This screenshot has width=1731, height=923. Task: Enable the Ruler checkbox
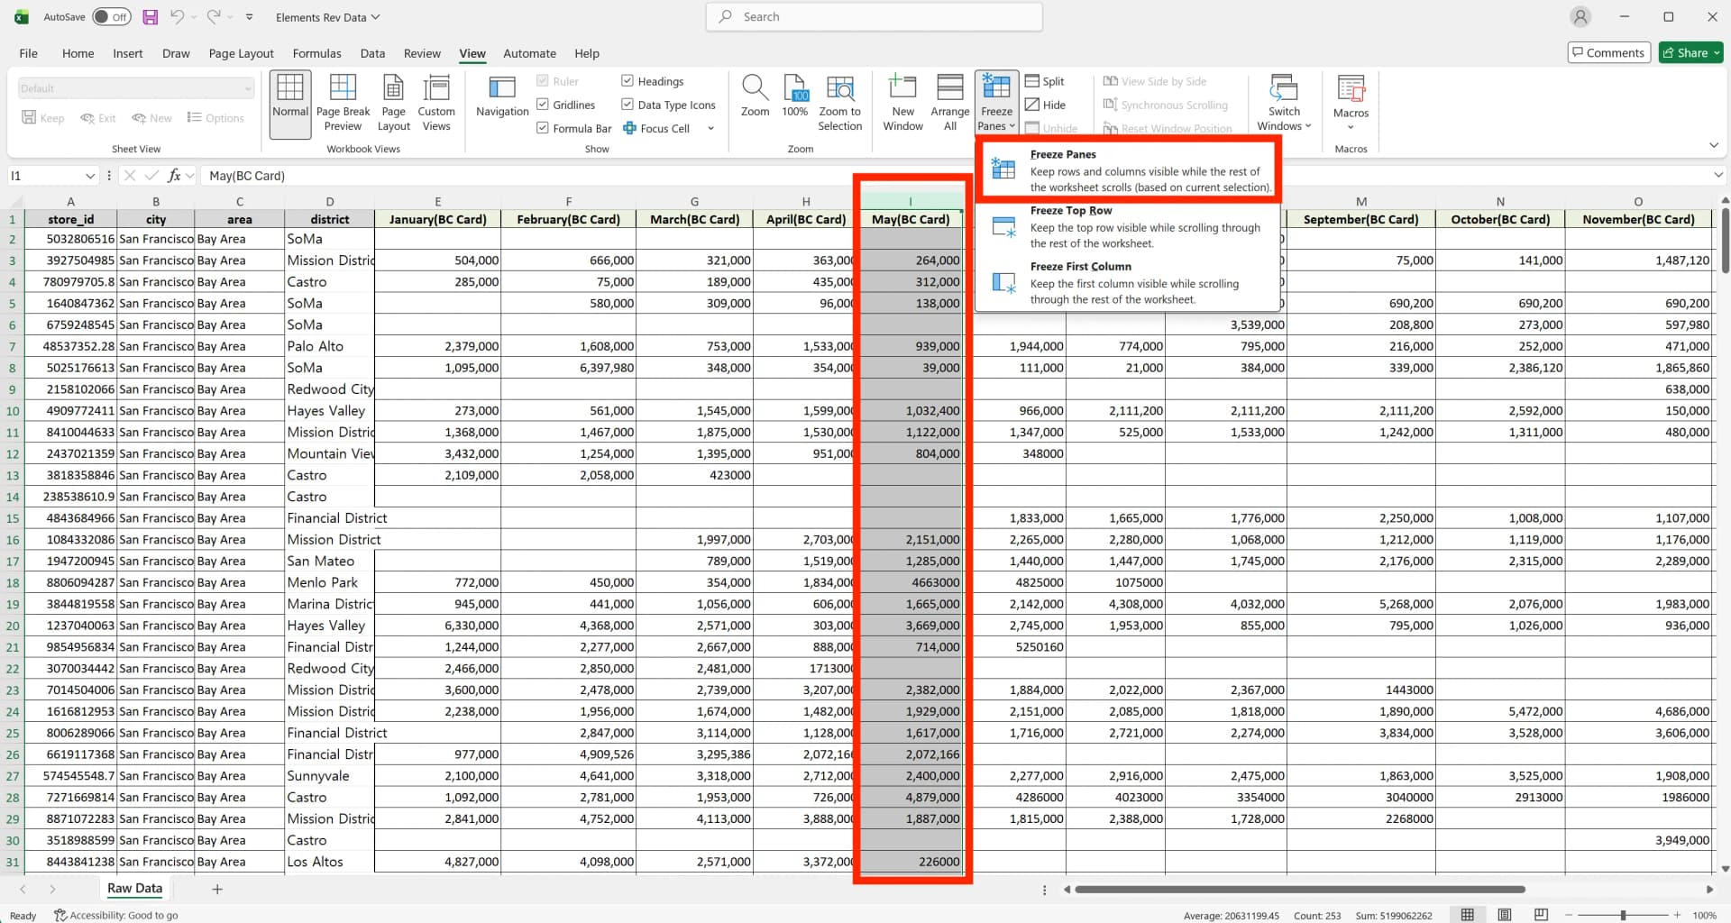[542, 80]
